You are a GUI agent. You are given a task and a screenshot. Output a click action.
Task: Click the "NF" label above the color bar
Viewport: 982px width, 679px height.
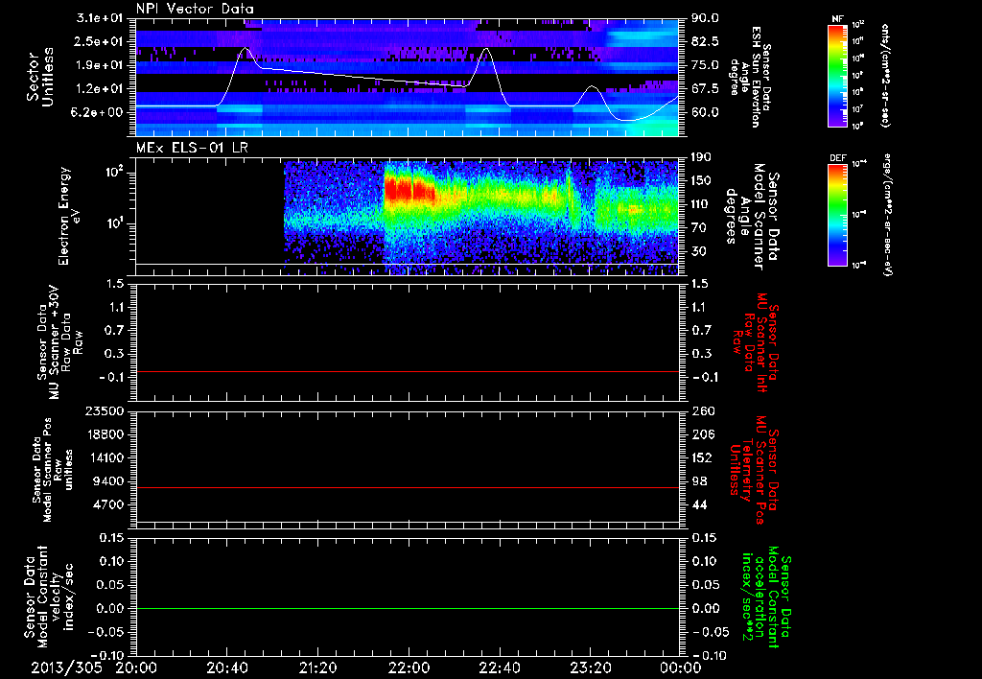[x=837, y=19]
